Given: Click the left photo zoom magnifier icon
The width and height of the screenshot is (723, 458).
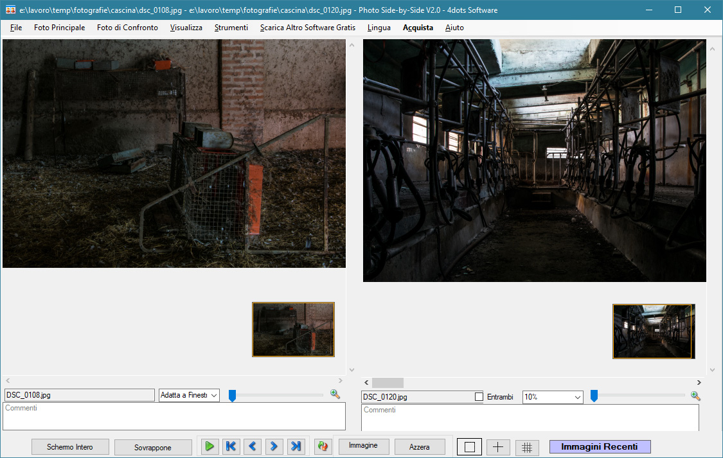Looking at the screenshot, I should [x=335, y=394].
